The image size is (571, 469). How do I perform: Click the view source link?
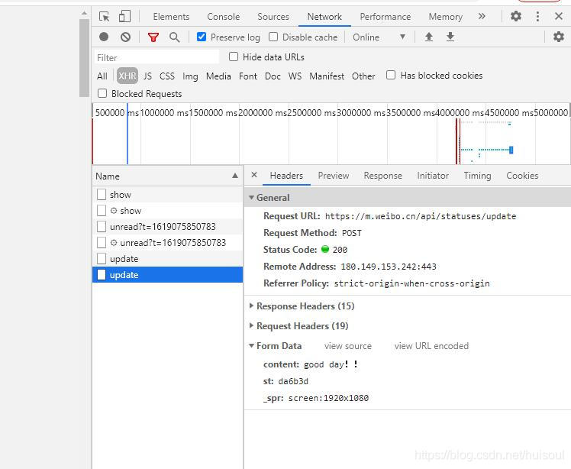click(347, 346)
